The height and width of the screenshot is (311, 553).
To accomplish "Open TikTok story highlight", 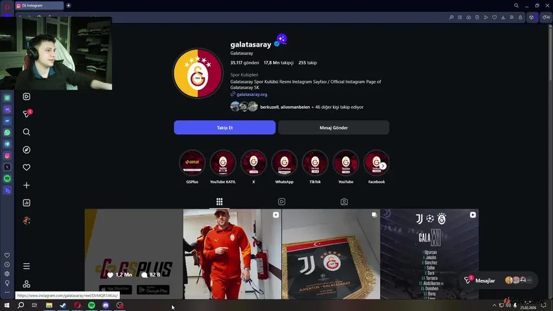I will [315, 163].
